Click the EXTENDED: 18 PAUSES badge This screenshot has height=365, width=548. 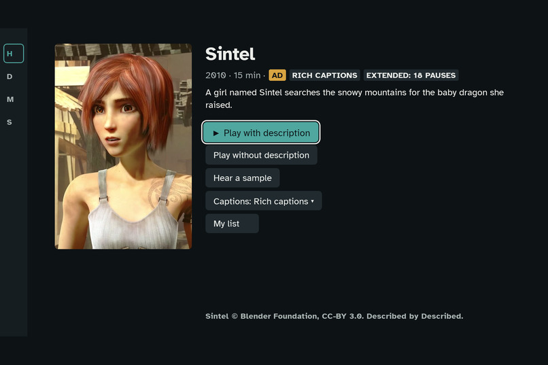point(411,75)
